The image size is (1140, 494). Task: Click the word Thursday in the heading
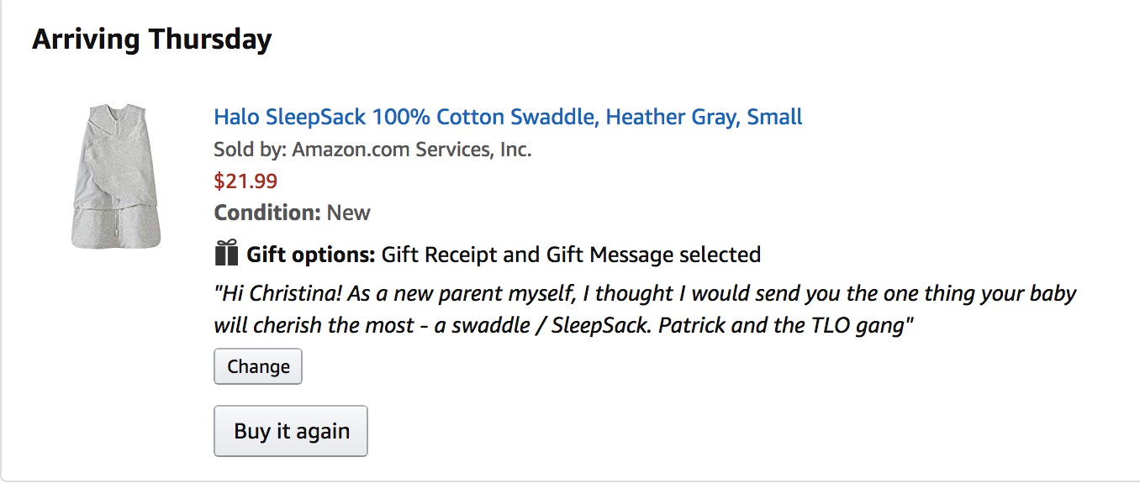coord(209,39)
